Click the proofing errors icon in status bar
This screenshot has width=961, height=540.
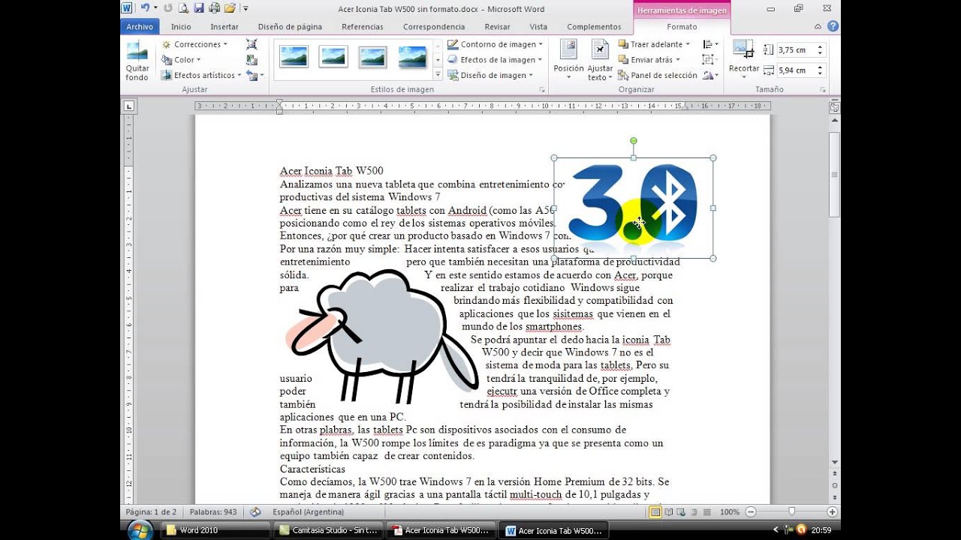coord(255,512)
